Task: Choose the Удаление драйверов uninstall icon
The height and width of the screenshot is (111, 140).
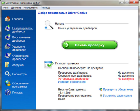Action: (7, 46)
